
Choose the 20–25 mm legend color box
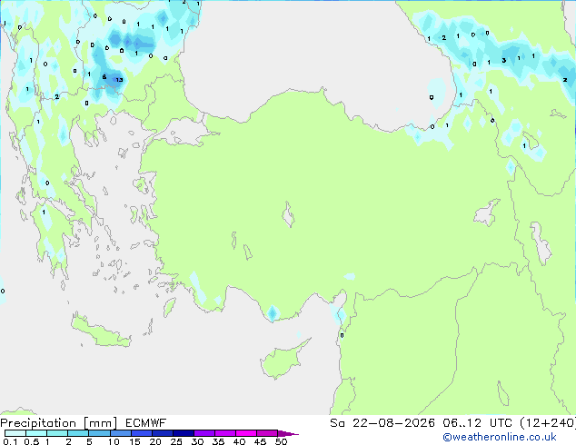(163, 433)
